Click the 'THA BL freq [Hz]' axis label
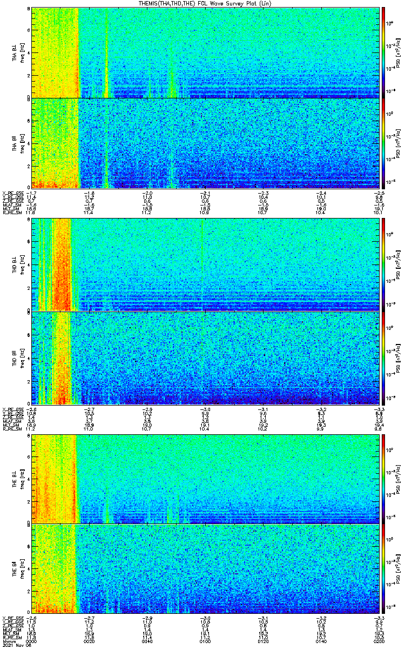The width and height of the screenshot is (405, 649). click(x=17, y=52)
